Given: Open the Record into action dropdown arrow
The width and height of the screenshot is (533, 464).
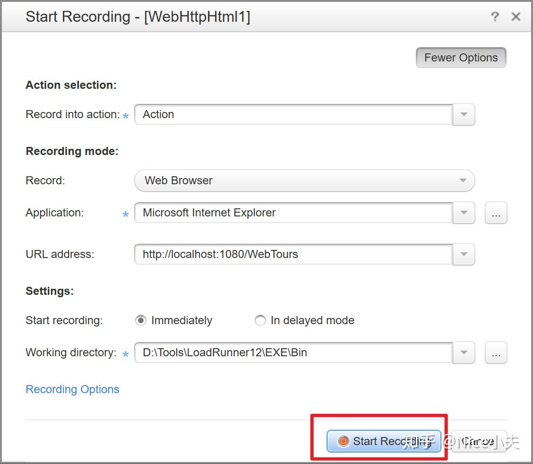Looking at the screenshot, I should click(464, 115).
